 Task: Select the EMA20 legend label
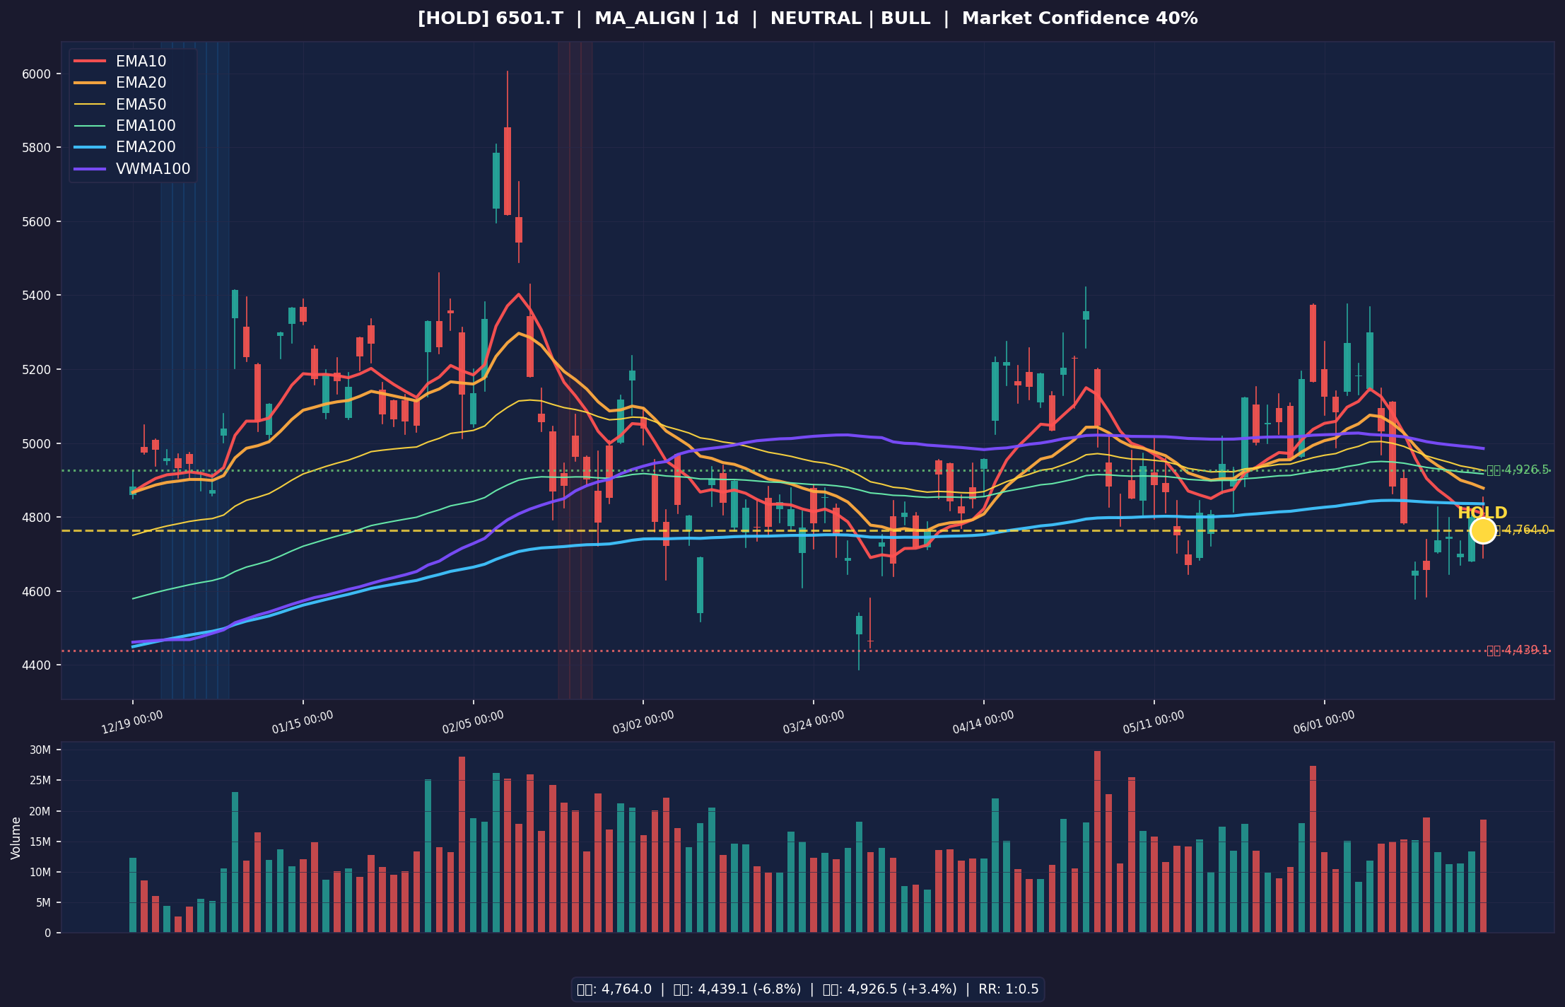click(x=141, y=83)
